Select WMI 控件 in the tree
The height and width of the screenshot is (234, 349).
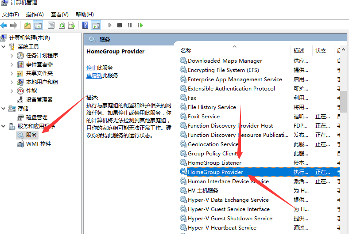pyautogui.click(x=39, y=144)
